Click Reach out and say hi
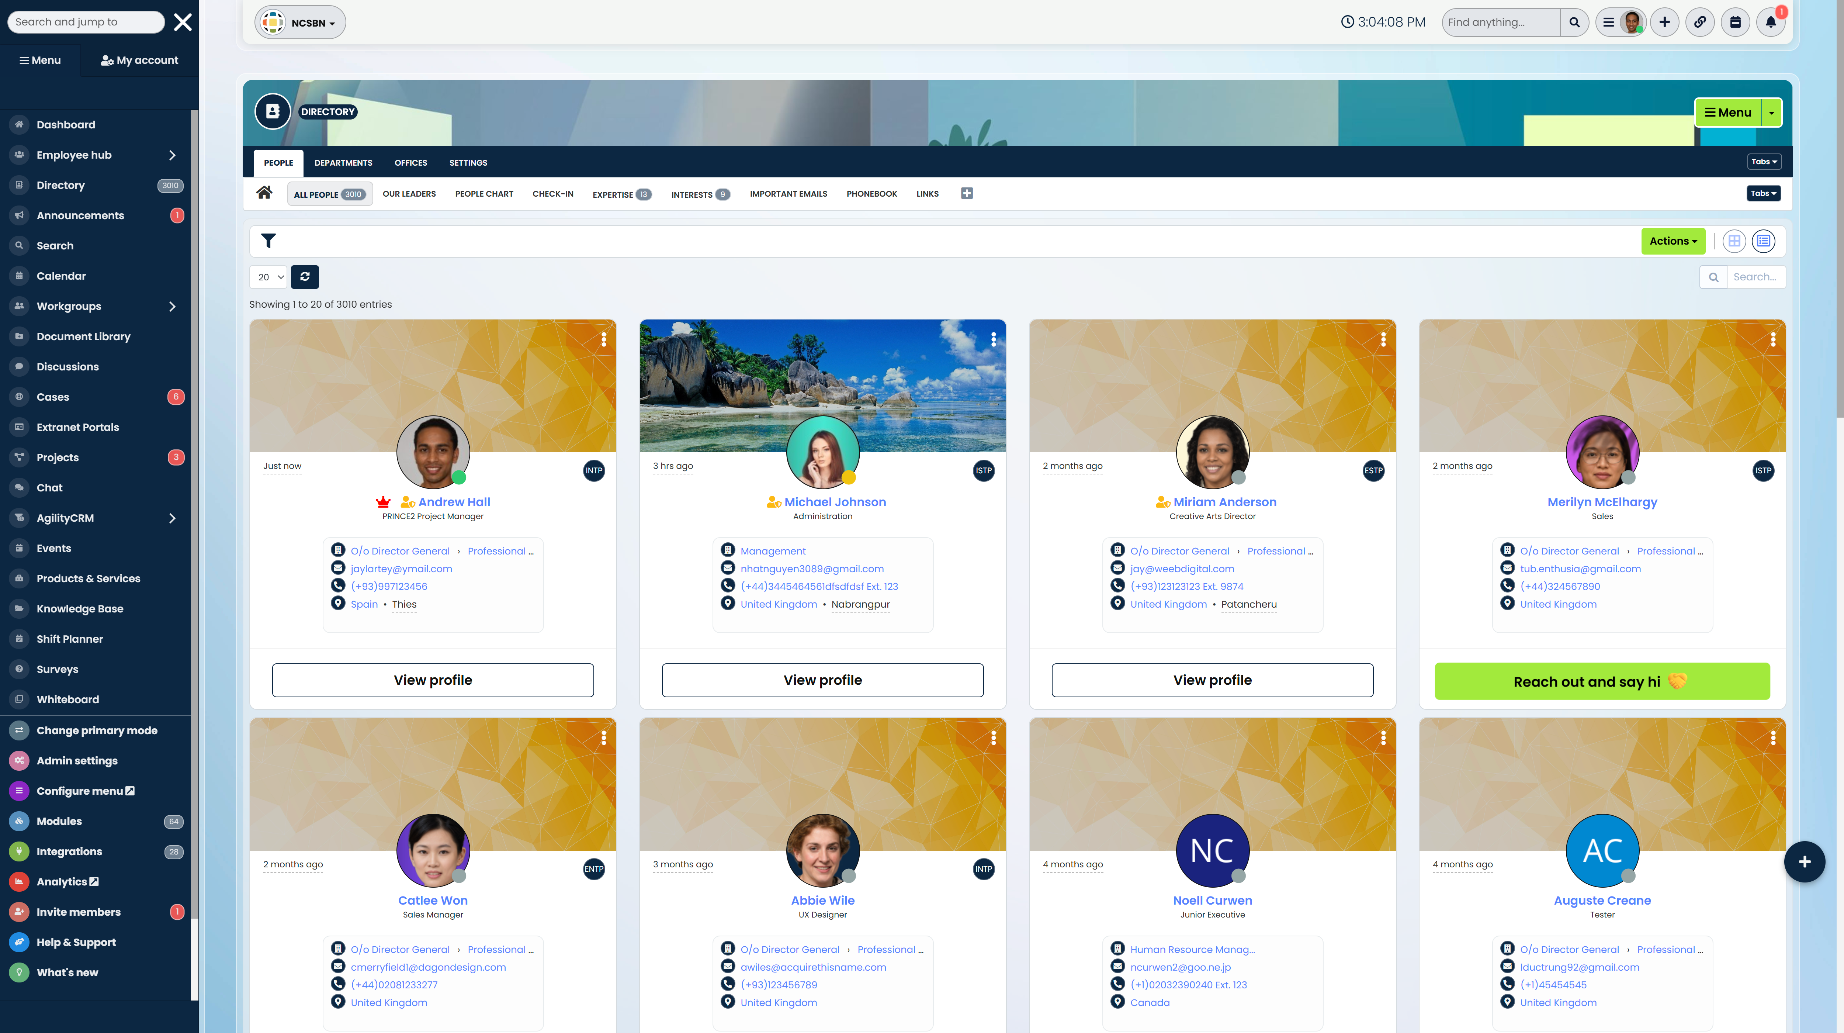The height and width of the screenshot is (1033, 1844). pos(1602,681)
